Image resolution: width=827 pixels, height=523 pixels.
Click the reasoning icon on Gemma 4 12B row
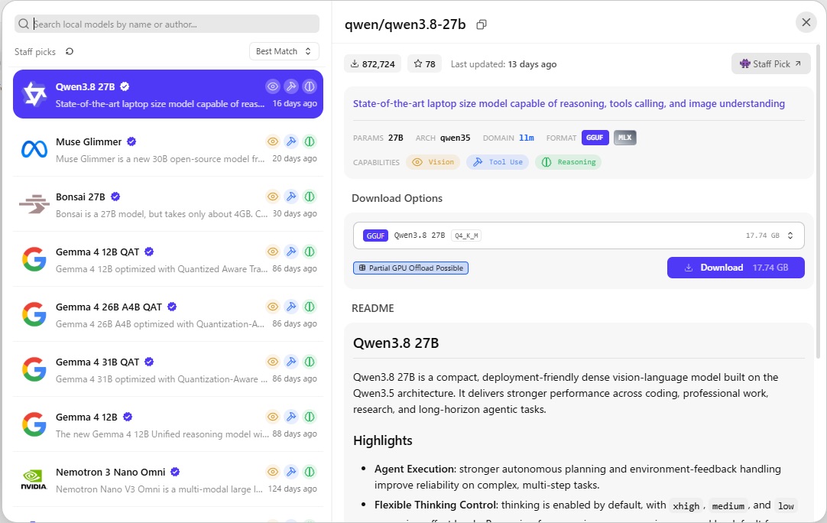[x=310, y=417]
